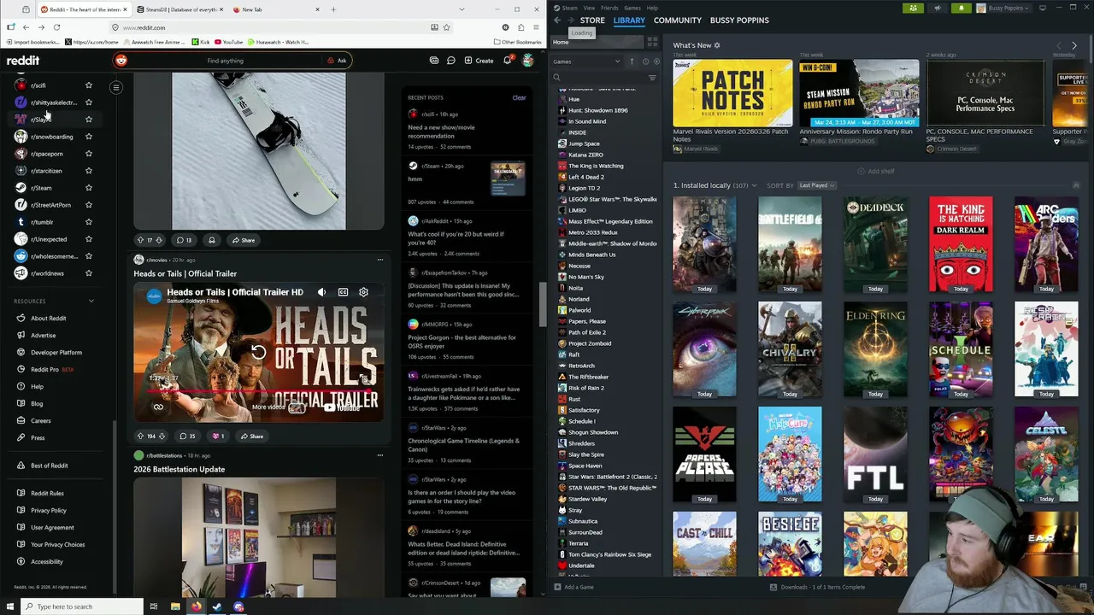Favorite r/tumblr with star toggle
Image resolution: width=1094 pixels, height=615 pixels.
[x=88, y=222]
